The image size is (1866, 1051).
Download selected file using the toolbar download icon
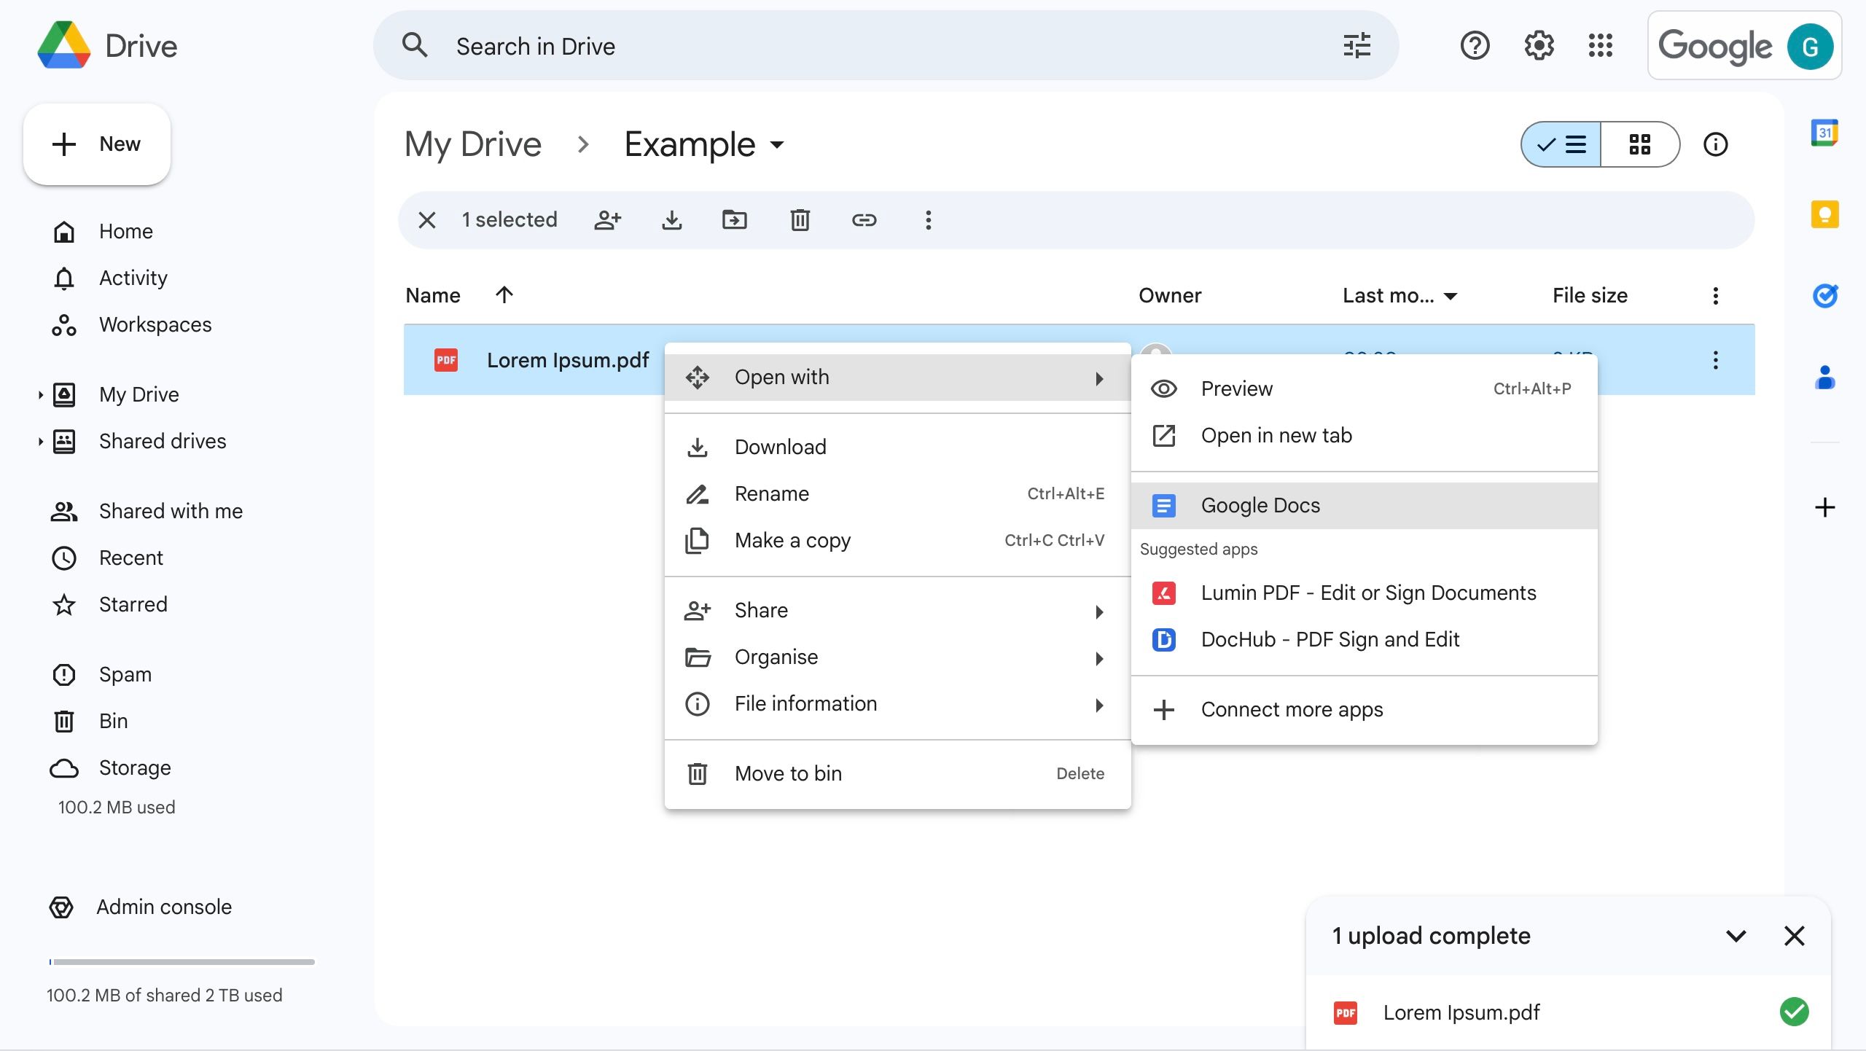[671, 219]
